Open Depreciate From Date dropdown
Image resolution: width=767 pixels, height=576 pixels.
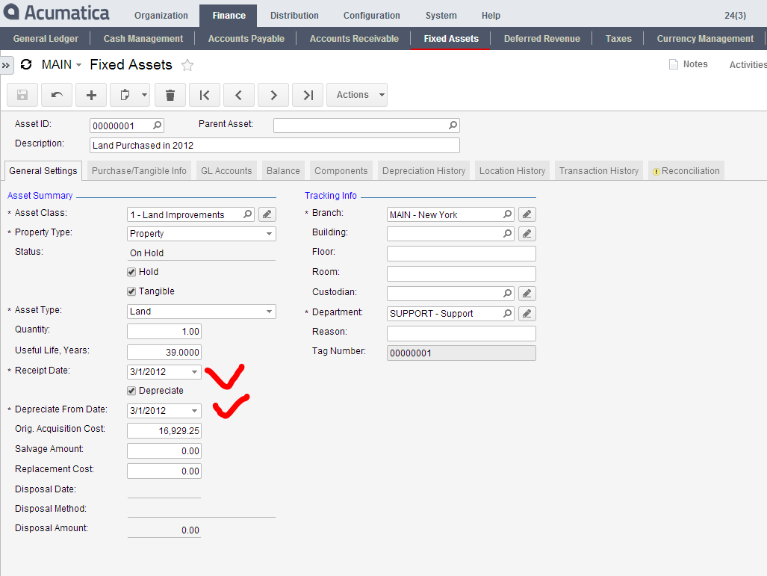pos(194,411)
